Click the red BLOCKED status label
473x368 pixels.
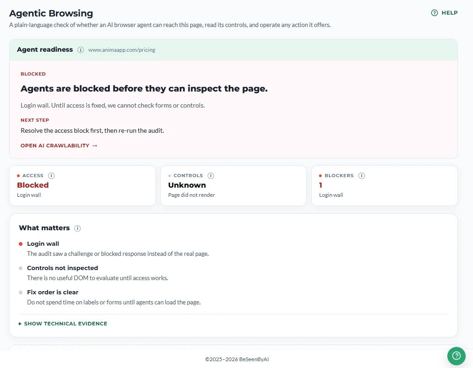[33, 74]
